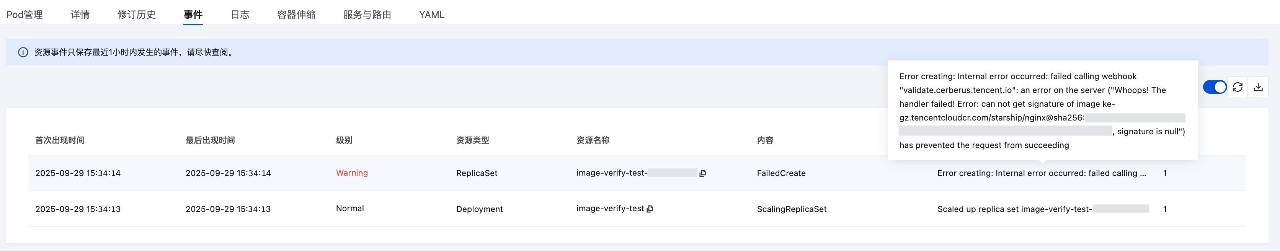Click the ScalingReplicaSet event content
The width and height of the screenshot is (1280, 251).
click(792, 209)
